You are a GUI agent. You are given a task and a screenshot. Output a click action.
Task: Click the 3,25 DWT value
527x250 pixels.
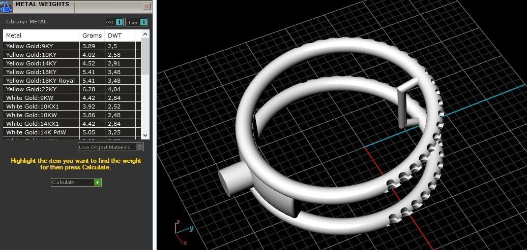pyautogui.click(x=114, y=133)
